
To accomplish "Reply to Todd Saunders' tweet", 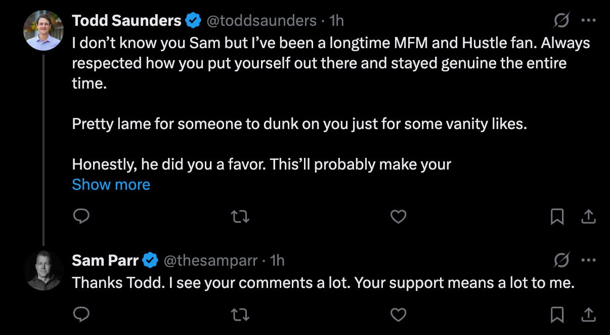I will point(81,217).
